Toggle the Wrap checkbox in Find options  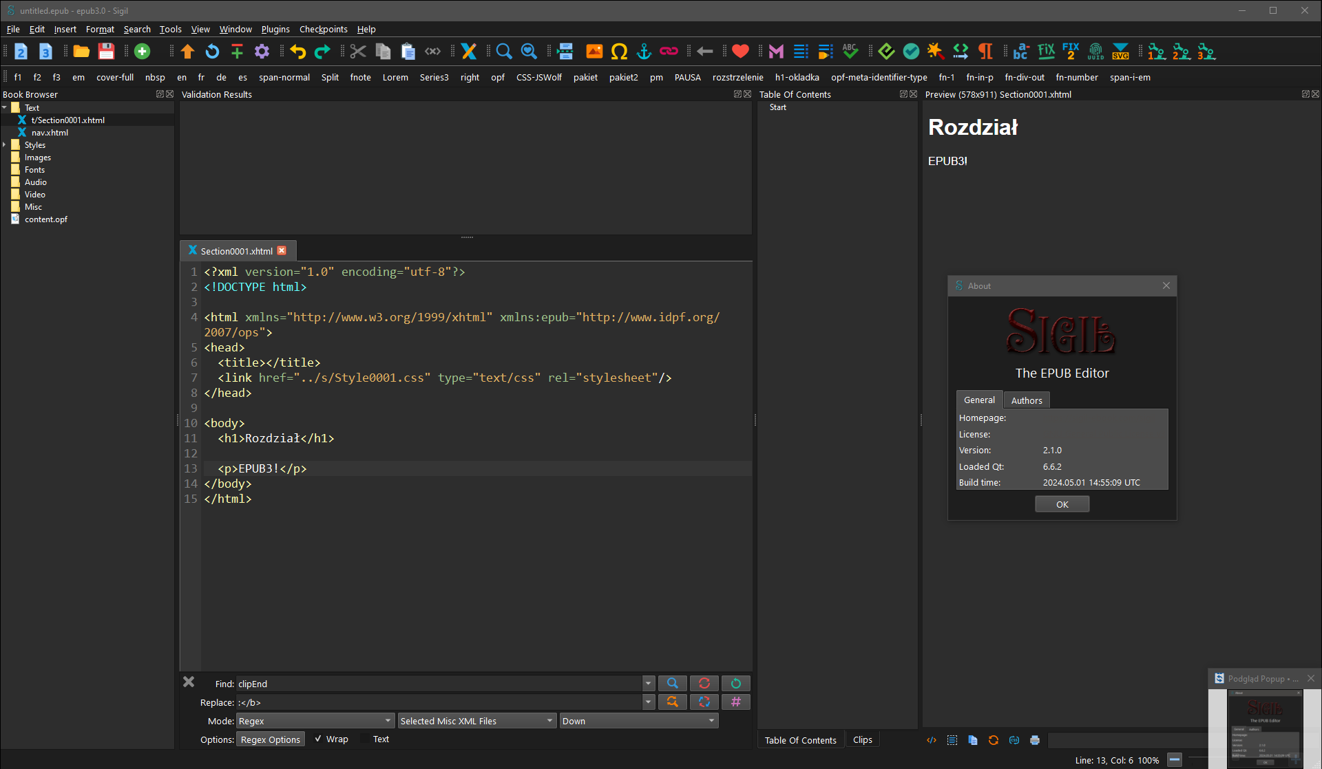point(318,739)
